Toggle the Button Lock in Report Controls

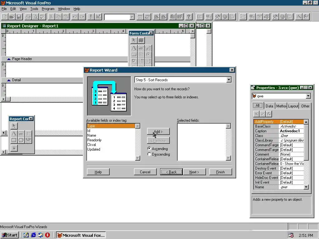(14, 148)
